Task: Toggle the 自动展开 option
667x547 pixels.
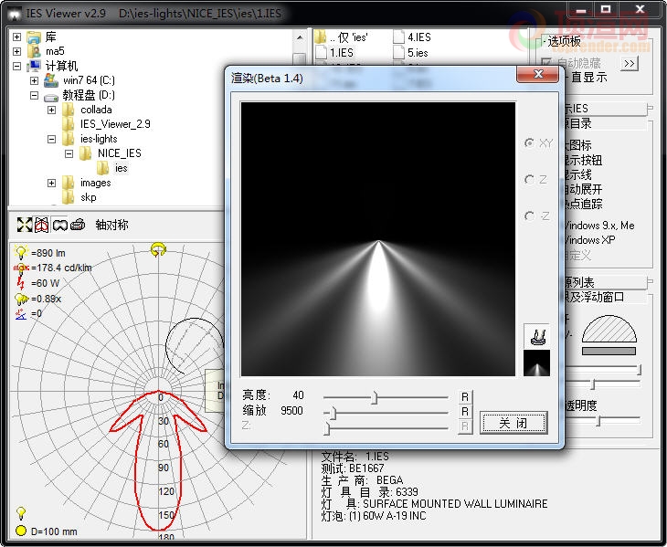Action: (x=583, y=189)
